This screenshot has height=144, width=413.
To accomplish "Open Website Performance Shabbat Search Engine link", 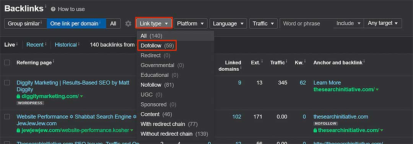I will [x=77, y=120].
